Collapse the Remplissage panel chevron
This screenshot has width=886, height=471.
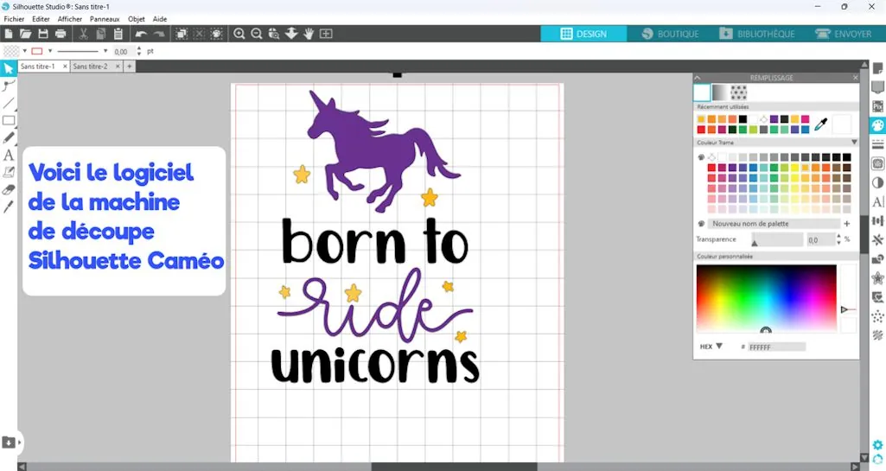point(698,78)
